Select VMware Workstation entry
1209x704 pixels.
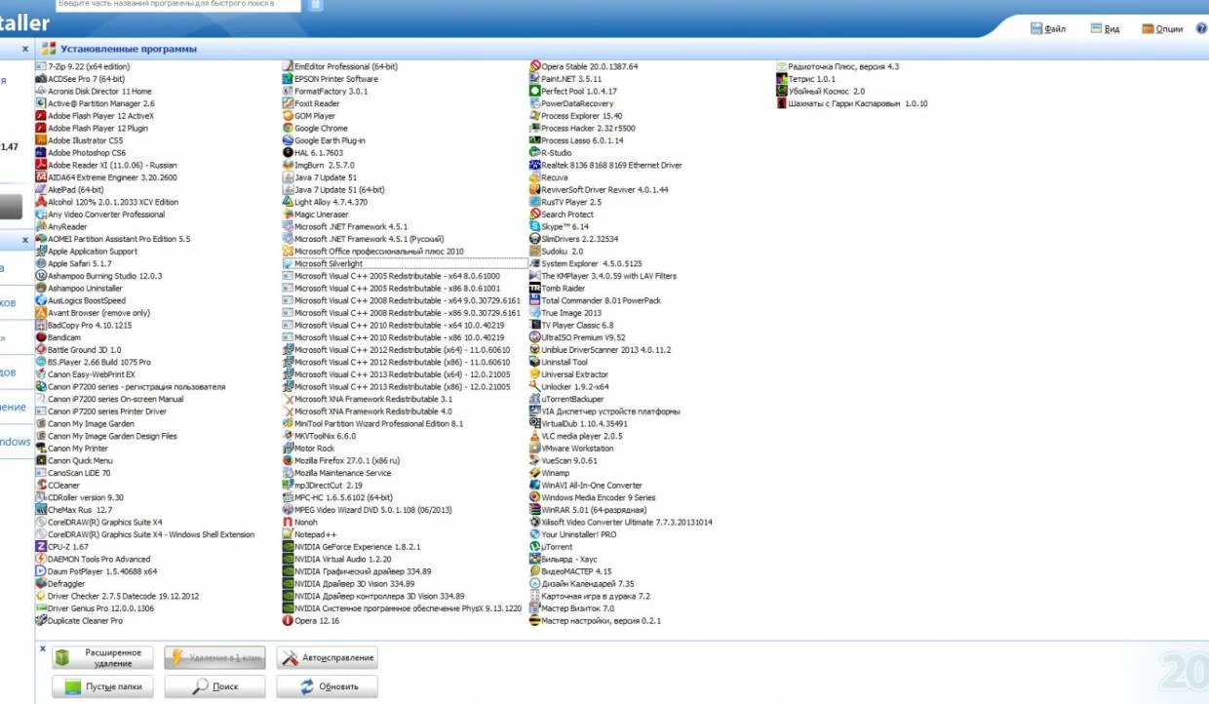click(570, 449)
